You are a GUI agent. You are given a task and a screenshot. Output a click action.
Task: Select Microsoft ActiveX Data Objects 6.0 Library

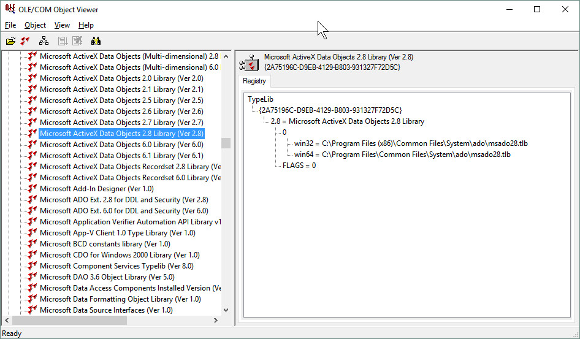point(121,145)
